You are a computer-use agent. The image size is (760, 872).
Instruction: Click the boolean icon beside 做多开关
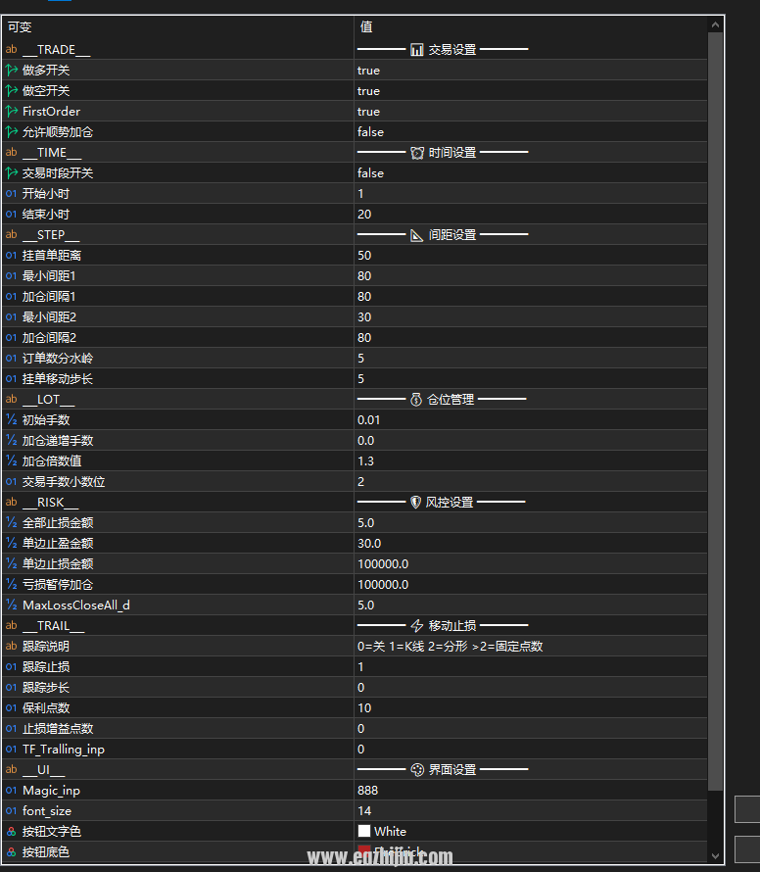point(11,71)
